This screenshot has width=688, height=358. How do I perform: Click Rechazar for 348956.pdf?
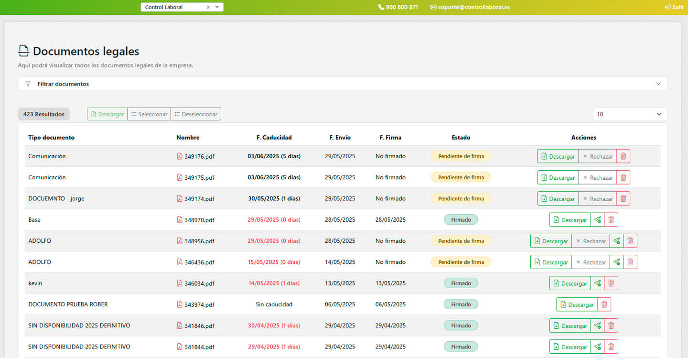click(x=591, y=241)
